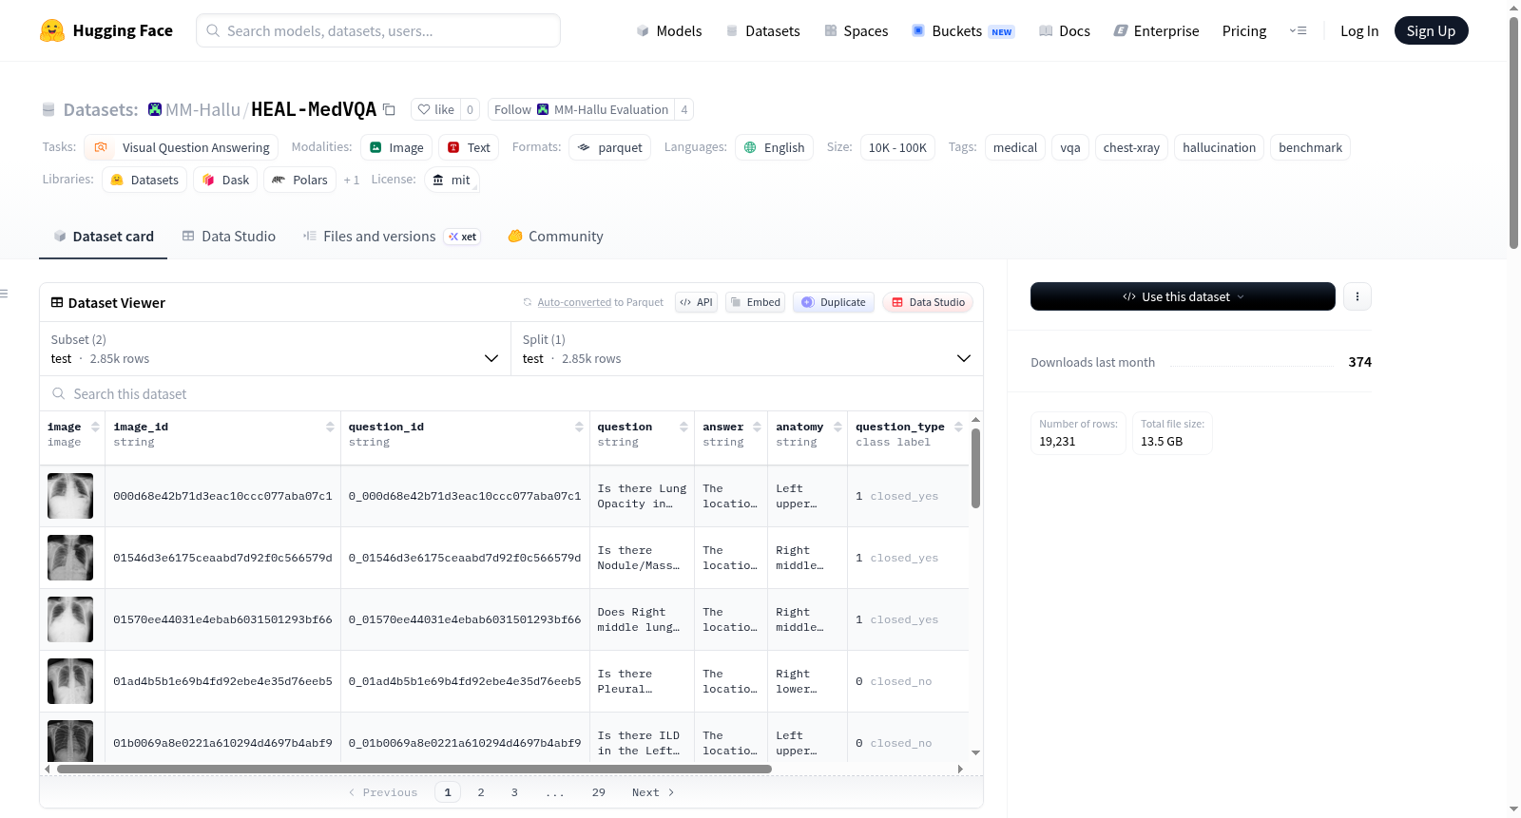Select the 10K - 100K size tag
This screenshot has width=1521, height=818.
pos(897,147)
